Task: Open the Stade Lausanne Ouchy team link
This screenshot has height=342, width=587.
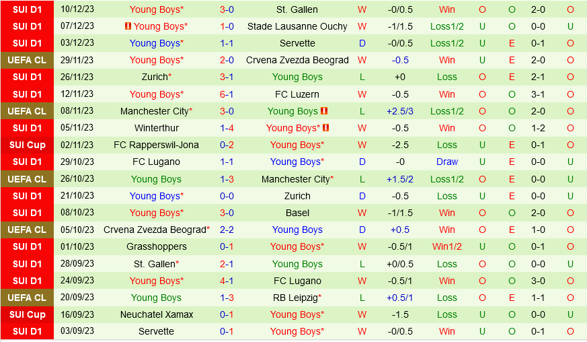Action: pyautogui.click(x=297, y=26)
